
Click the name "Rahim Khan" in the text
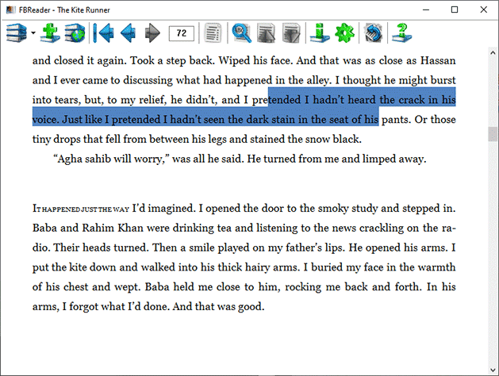pos(113,228)
